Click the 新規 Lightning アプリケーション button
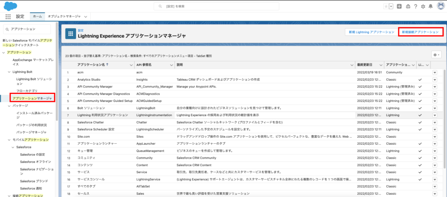Viewport: 447px width, 197px height. tap(371, 32)
